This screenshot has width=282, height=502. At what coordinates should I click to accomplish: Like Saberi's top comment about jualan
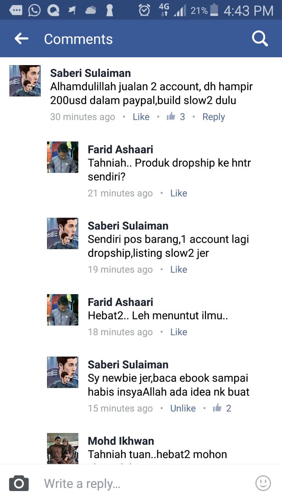(x=141, y=117)
